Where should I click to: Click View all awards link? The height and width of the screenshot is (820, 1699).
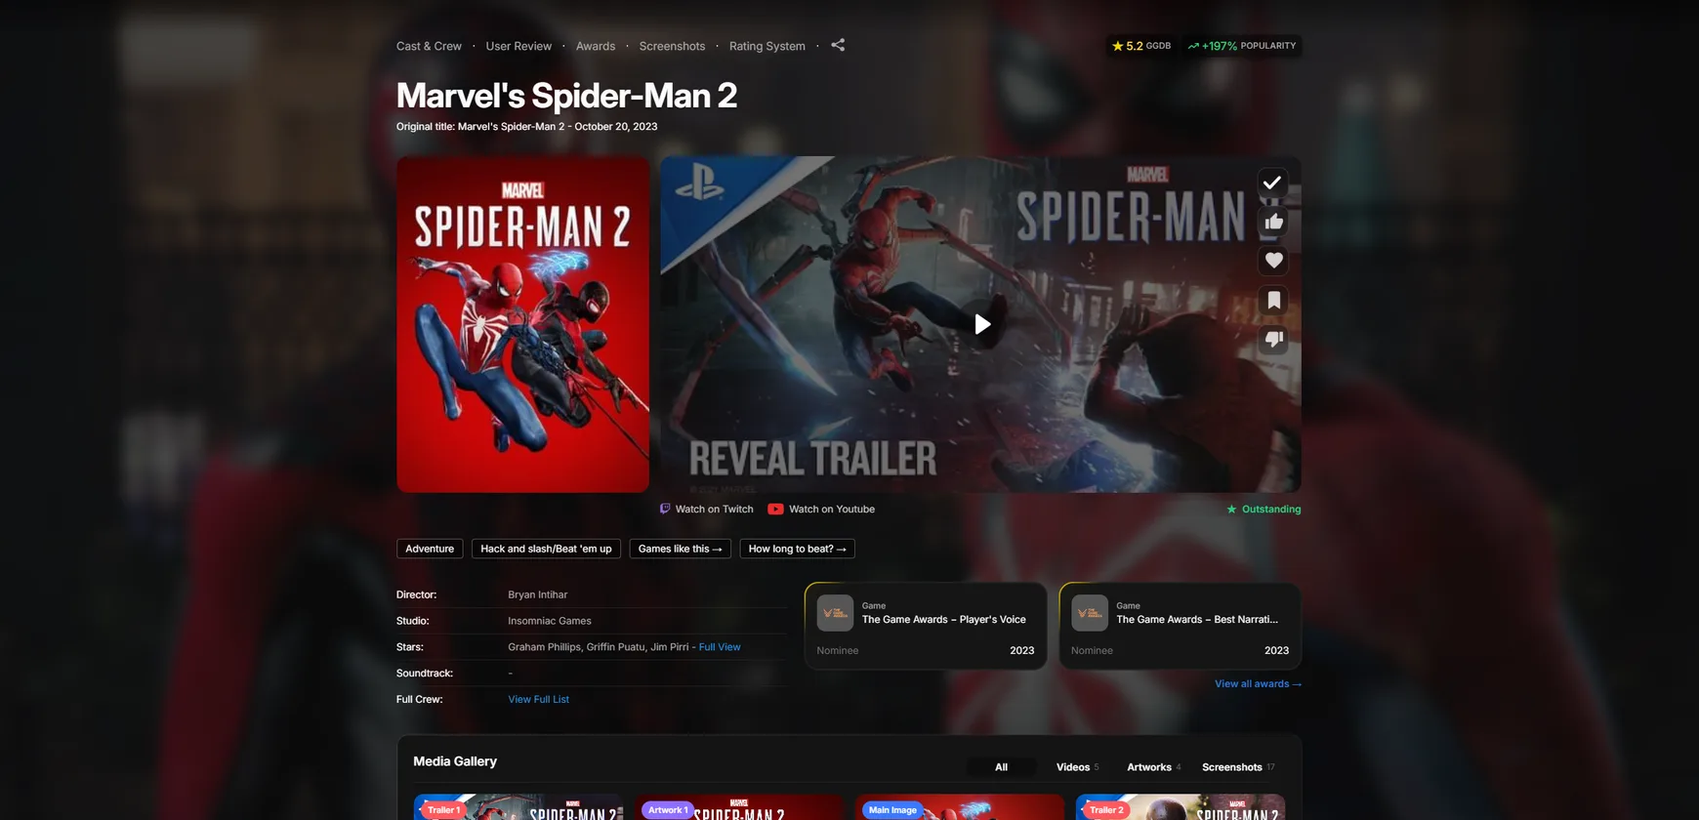(x=1258, y=684)
